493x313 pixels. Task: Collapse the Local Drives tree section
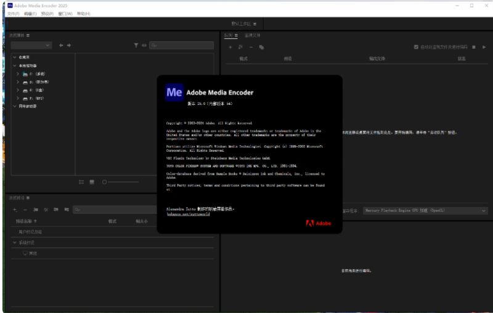coord(14,65)
